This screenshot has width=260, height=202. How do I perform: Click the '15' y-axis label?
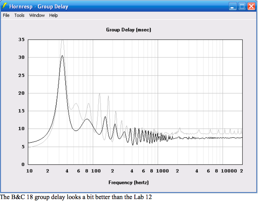tap(21, 111)
